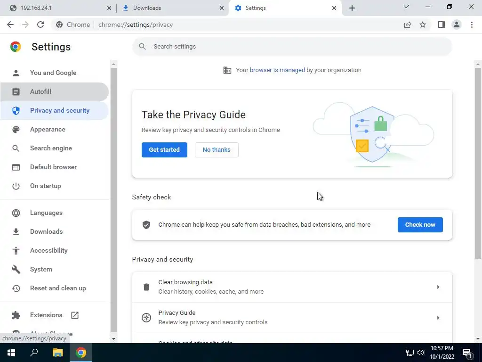Viewport: 482px width, 362px height.
Task: Open Appearance settings
Action: (x=55, y=129)
